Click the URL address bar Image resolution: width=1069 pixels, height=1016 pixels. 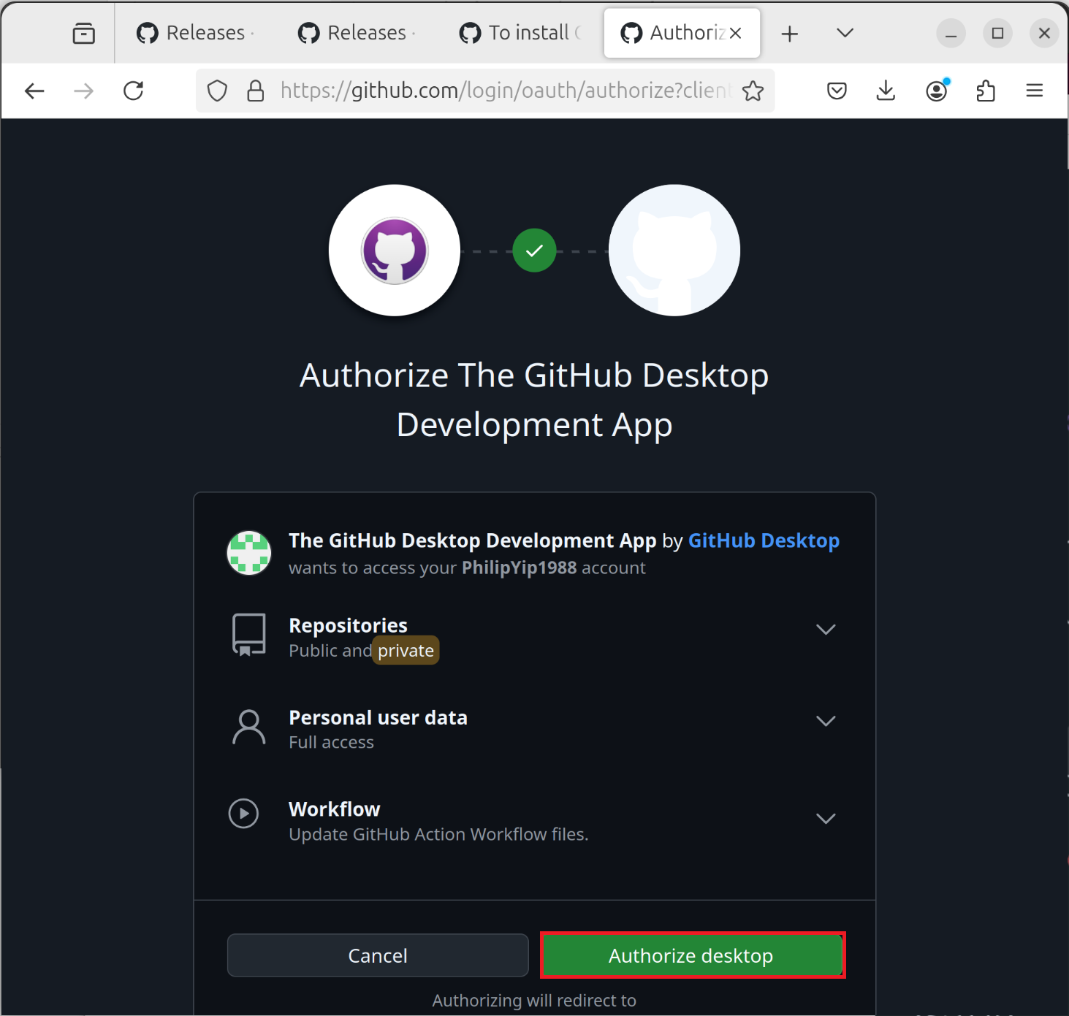504,91
